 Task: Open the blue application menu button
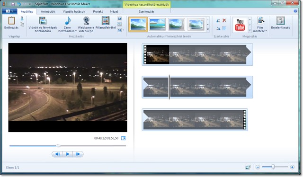pos(9,11)
